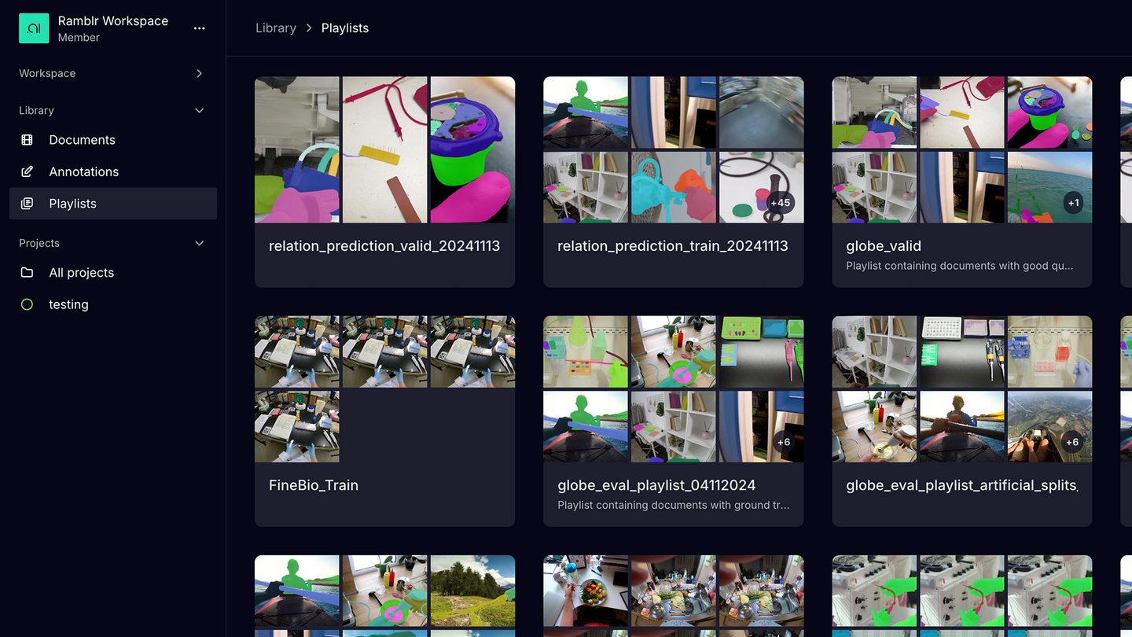Click the Annotations pencil icon in sidebar
The image size is (1132, 637).
point(28,171)
